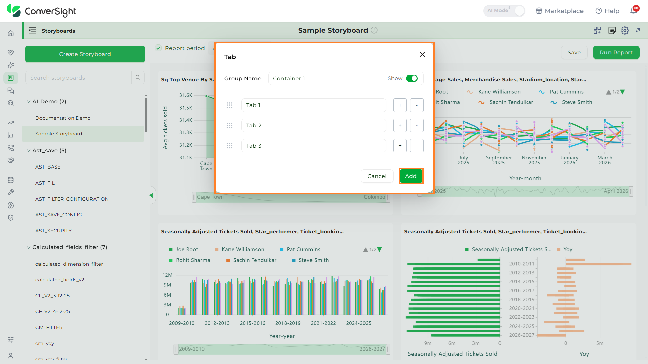This screenshot has height=364, width=648.
Task: Click the notifications bell icon
Action: click(634, 11)
